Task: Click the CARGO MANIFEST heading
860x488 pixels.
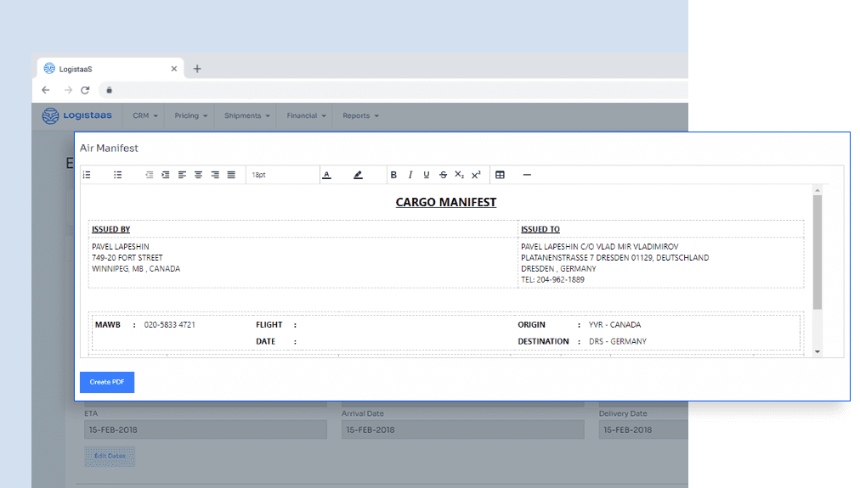Action: tap(446, 202)
